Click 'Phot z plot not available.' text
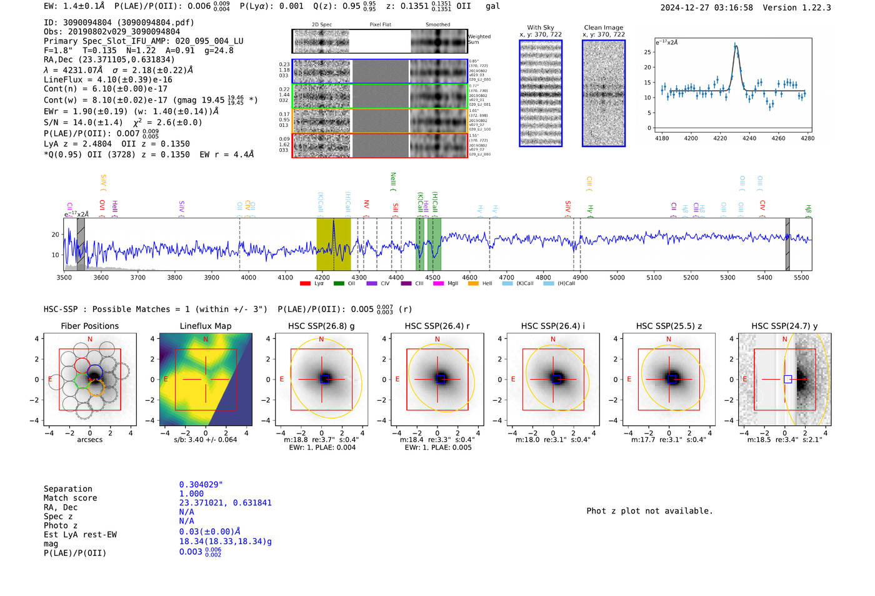The height and width of the screenshot is (596, 875). 649,511
